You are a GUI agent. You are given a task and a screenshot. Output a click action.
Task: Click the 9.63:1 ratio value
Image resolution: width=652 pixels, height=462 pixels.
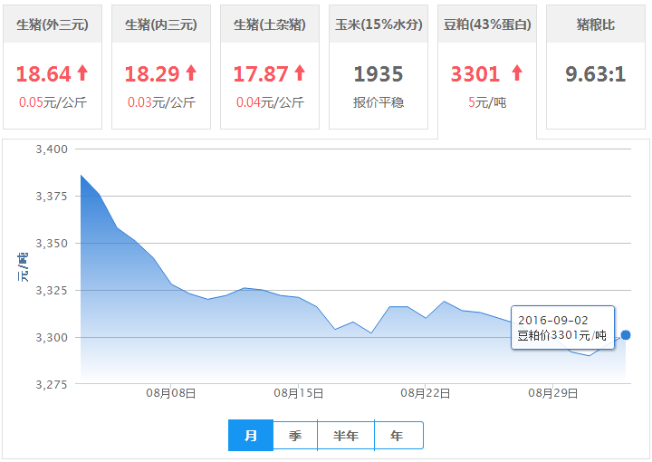pos(596,74)
